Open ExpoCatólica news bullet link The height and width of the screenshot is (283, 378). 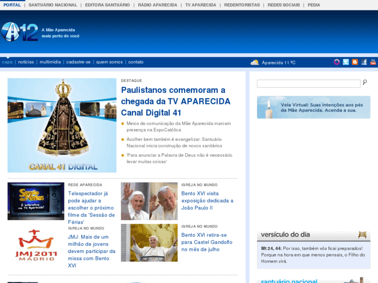pyautogui.click(x=179, y=127)
